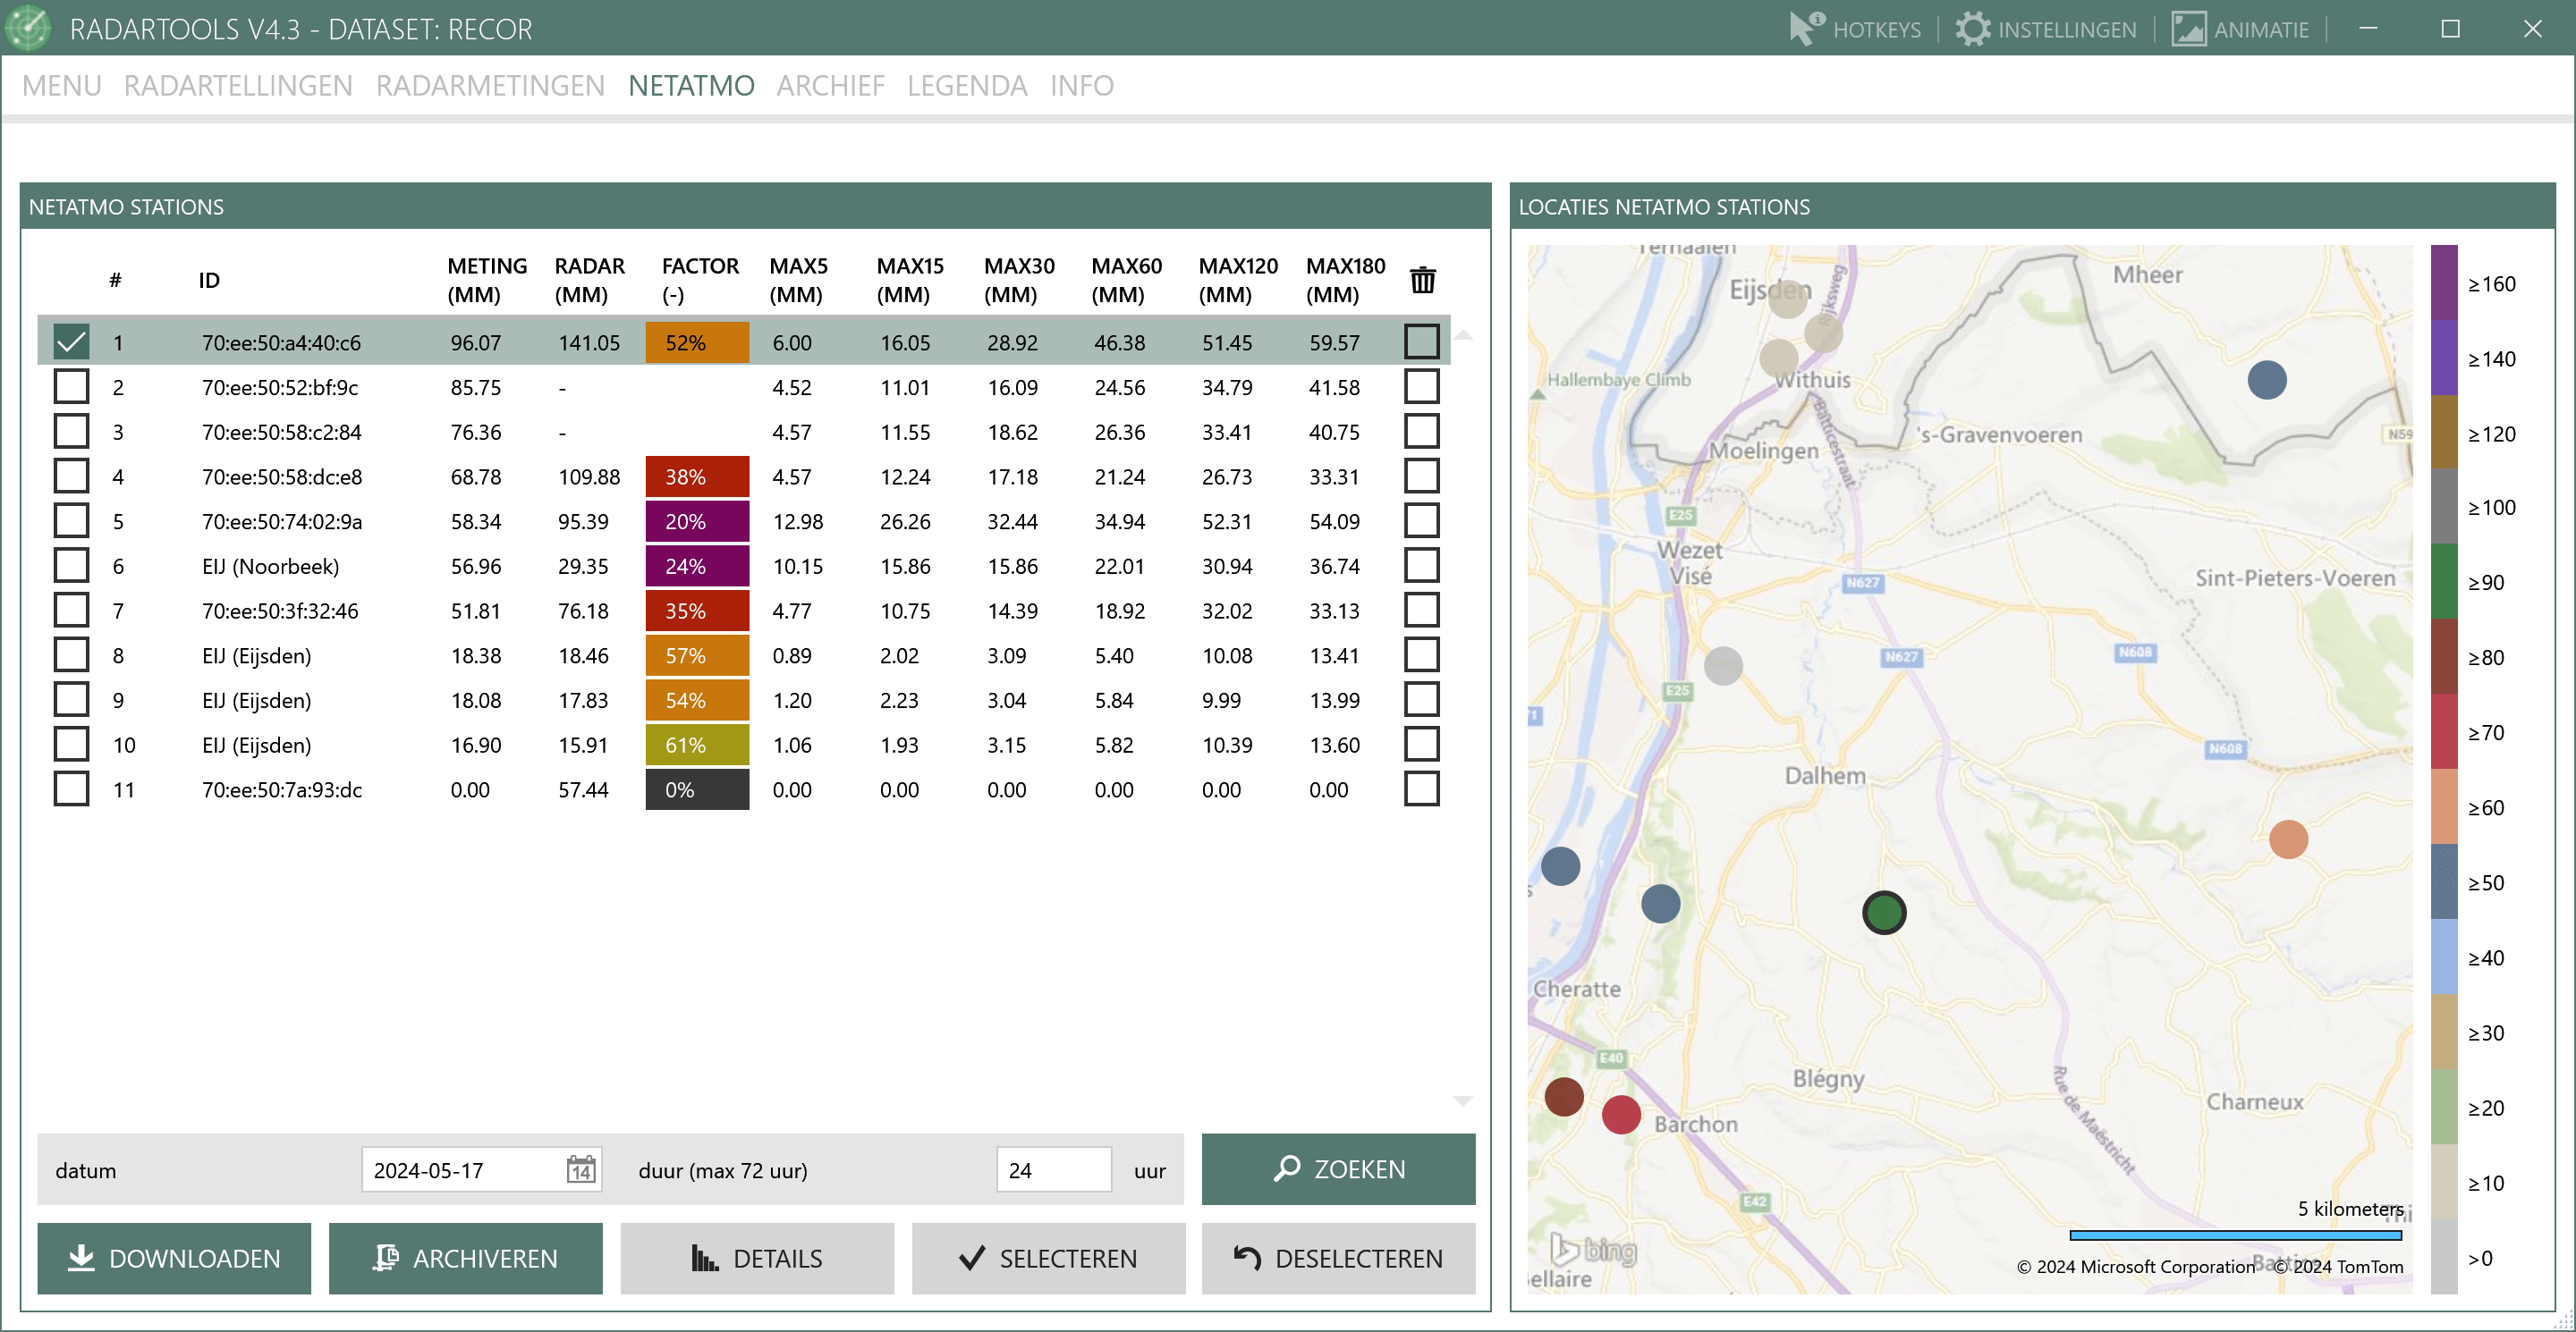Open Instellingen gear settings
Viewport: 2576px width, 1332px height.
tap(2045, 29)
